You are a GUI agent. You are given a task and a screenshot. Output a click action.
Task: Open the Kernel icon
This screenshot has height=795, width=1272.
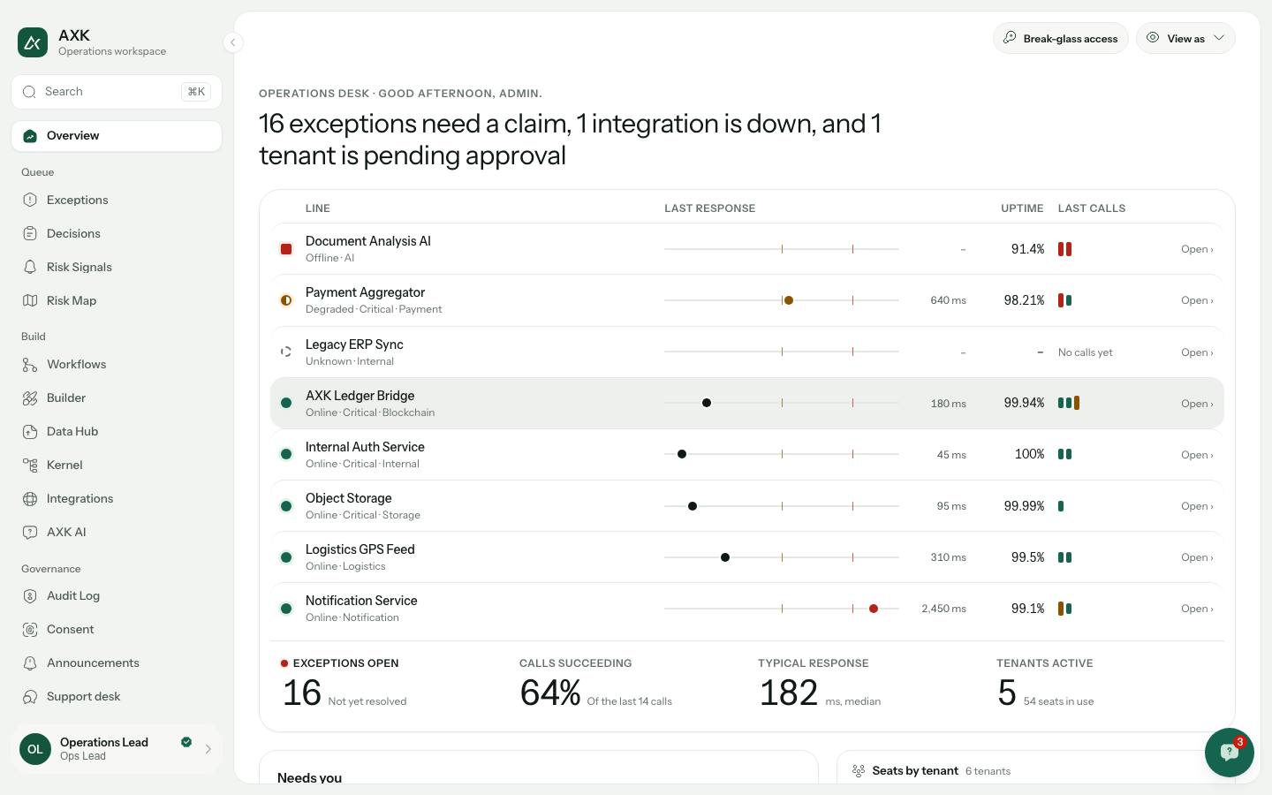click(x=30, y=466)
